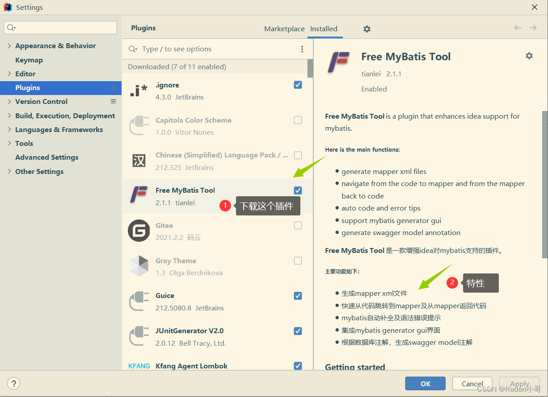This screenshot has width=548, height=397.
Task: Uncheck the Guice plugin checkbox
Action: [x=298, y=295]
